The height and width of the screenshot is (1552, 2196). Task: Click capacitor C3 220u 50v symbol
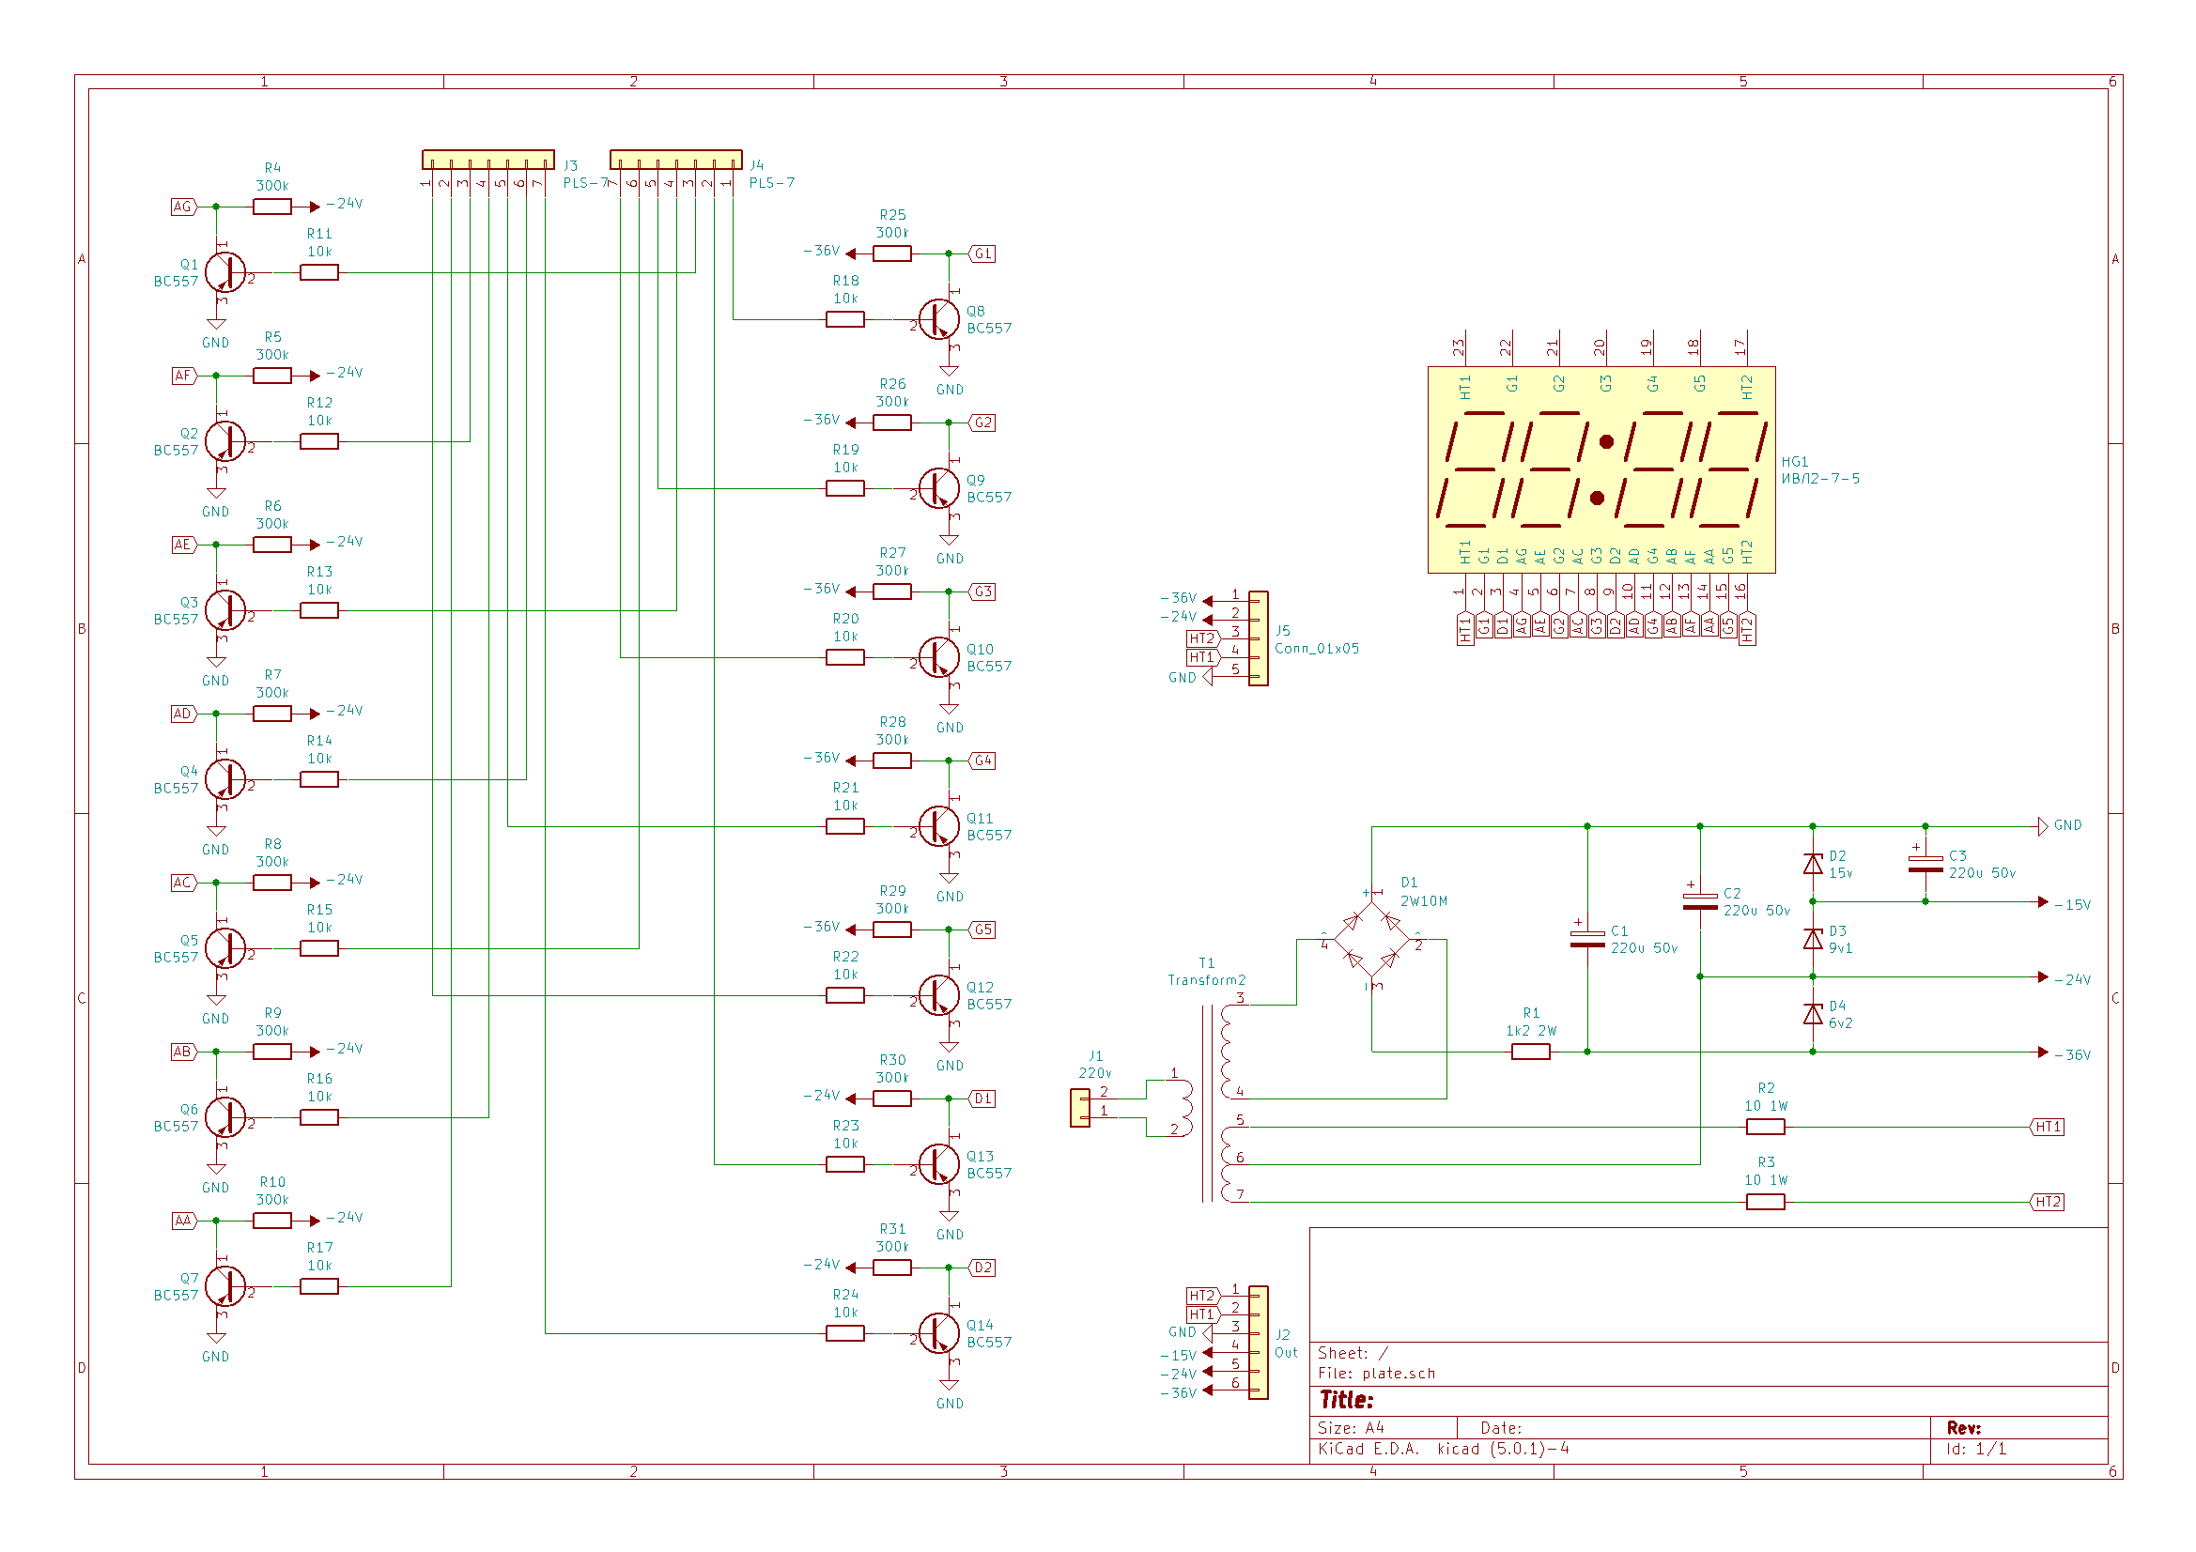tap(1925, 865)
